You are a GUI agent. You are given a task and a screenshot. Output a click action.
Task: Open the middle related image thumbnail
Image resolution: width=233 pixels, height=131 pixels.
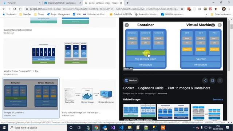[173, 112]
